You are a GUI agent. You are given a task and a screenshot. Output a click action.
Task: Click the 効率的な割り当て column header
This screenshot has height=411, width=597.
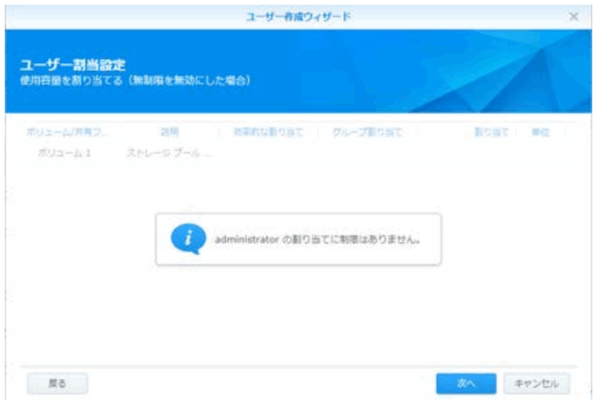click(268, 132)
